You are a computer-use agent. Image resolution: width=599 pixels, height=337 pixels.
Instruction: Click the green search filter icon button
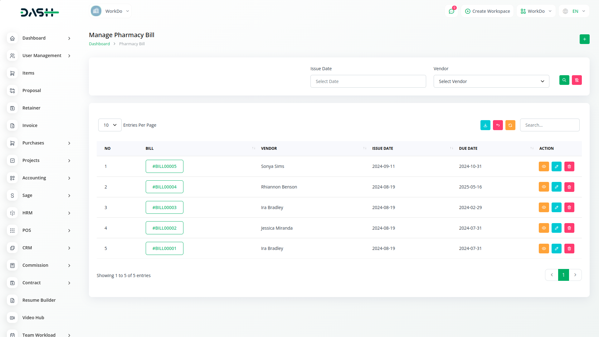pos(564,80)
